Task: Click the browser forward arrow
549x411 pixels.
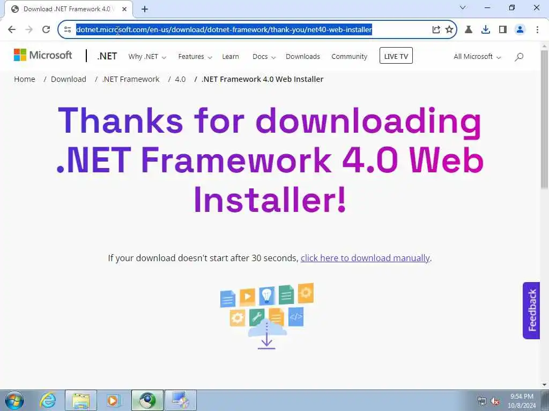Action: [29, 29]
